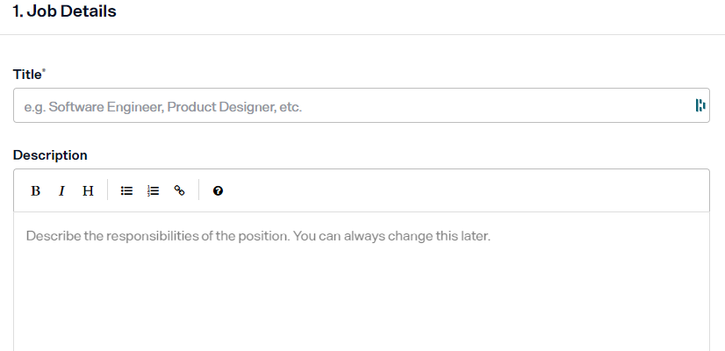Click the '1. Job Details' section heading
Screen dimensions: 725x351
coord(64,11)
